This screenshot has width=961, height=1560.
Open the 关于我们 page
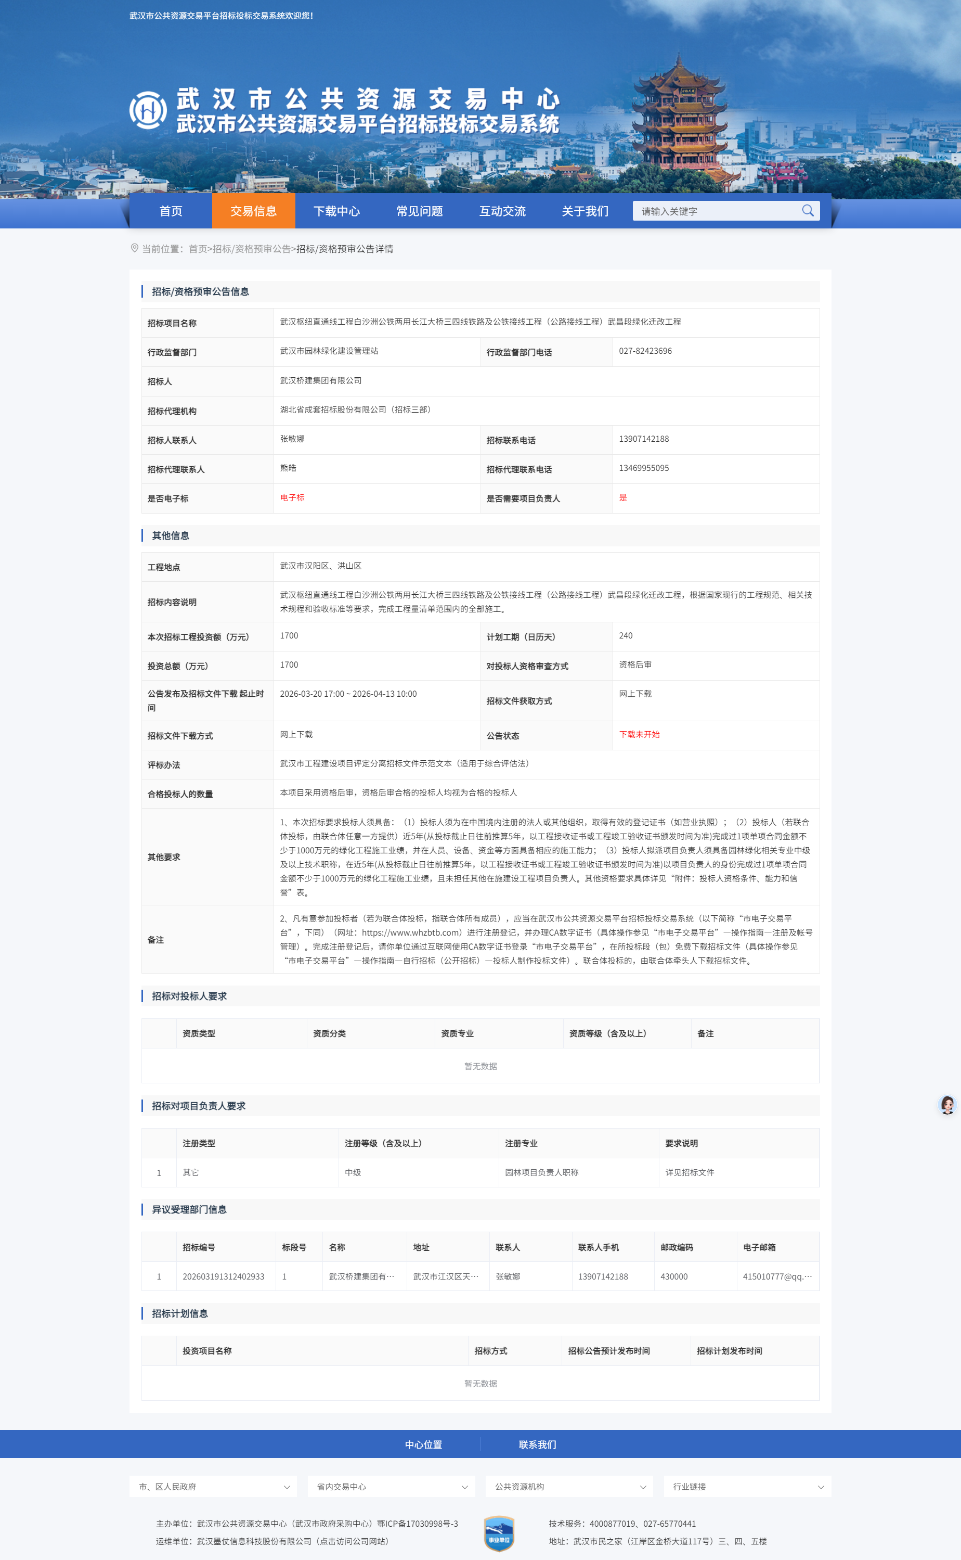tap(586, 211)
